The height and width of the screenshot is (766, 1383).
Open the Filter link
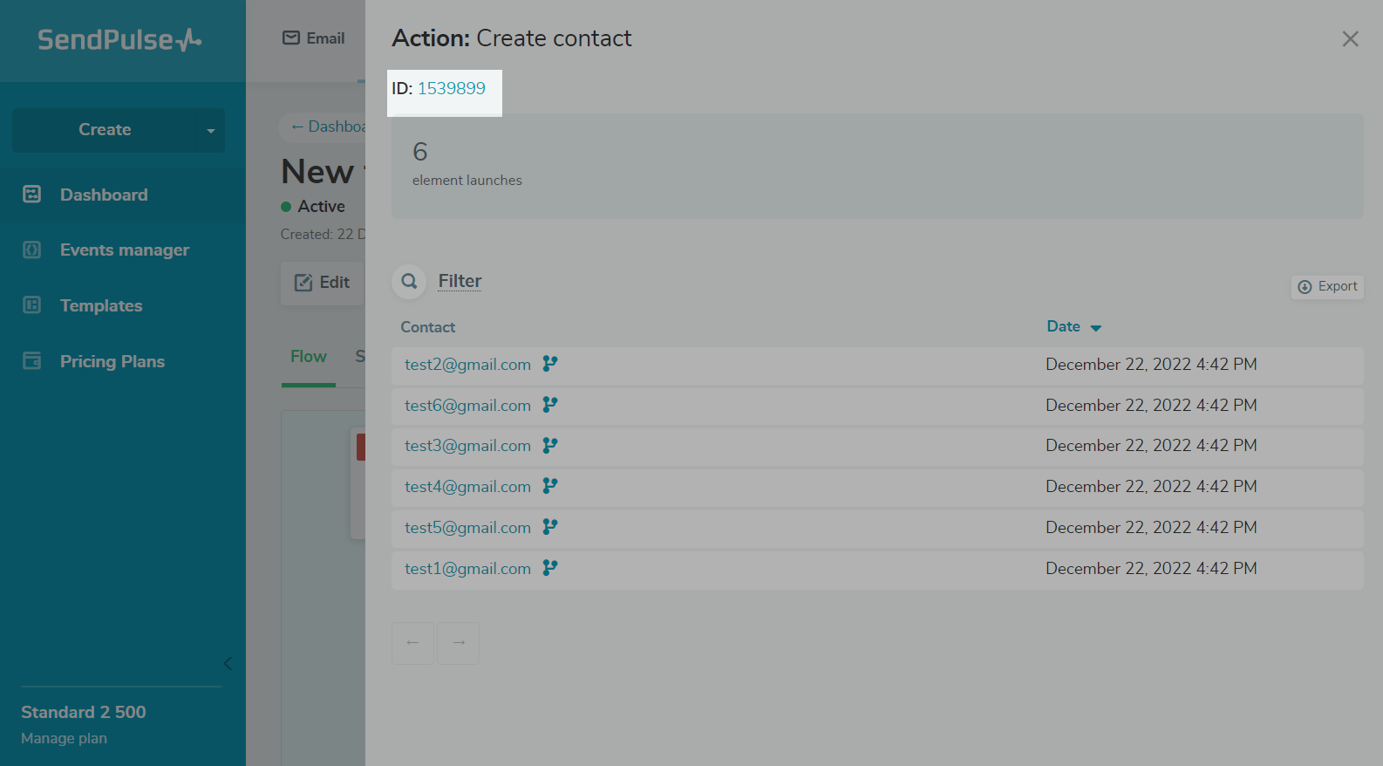460,281
